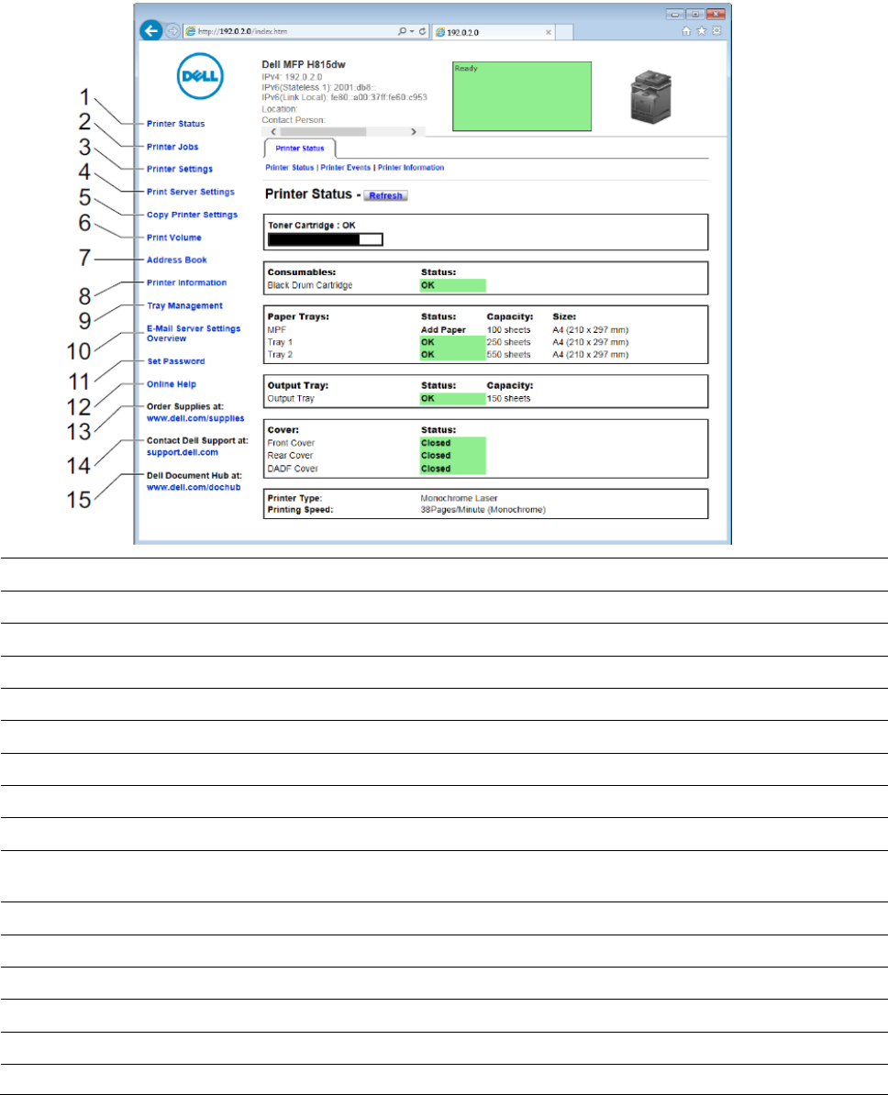
Task: Click the search magnifier in address bar
Action: pyautogui.click(x=402, y=31)
